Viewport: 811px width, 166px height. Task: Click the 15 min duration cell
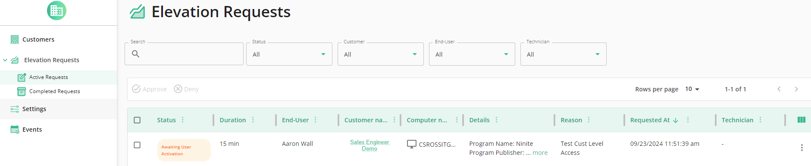pos(229,144)
